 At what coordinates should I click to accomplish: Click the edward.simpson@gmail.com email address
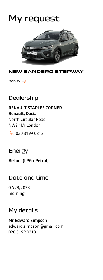tap(36, 226)
